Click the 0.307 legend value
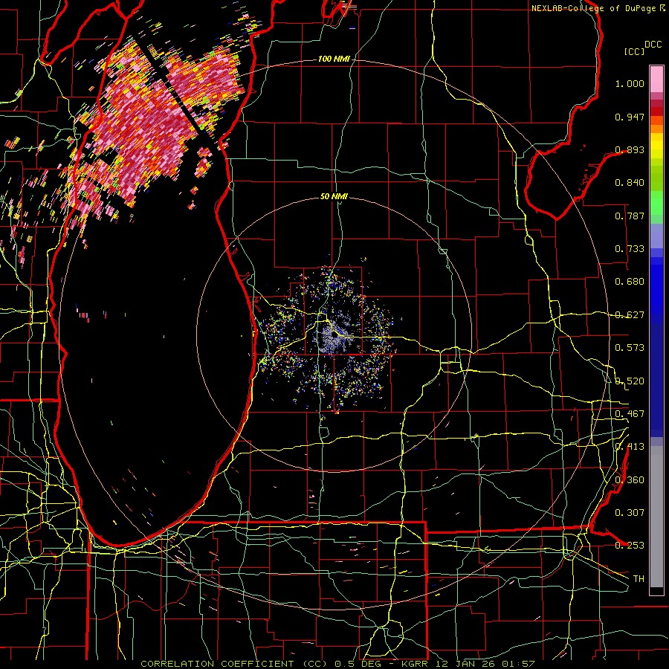Screen dimensions: 669x669 click(x=630, y=513)
